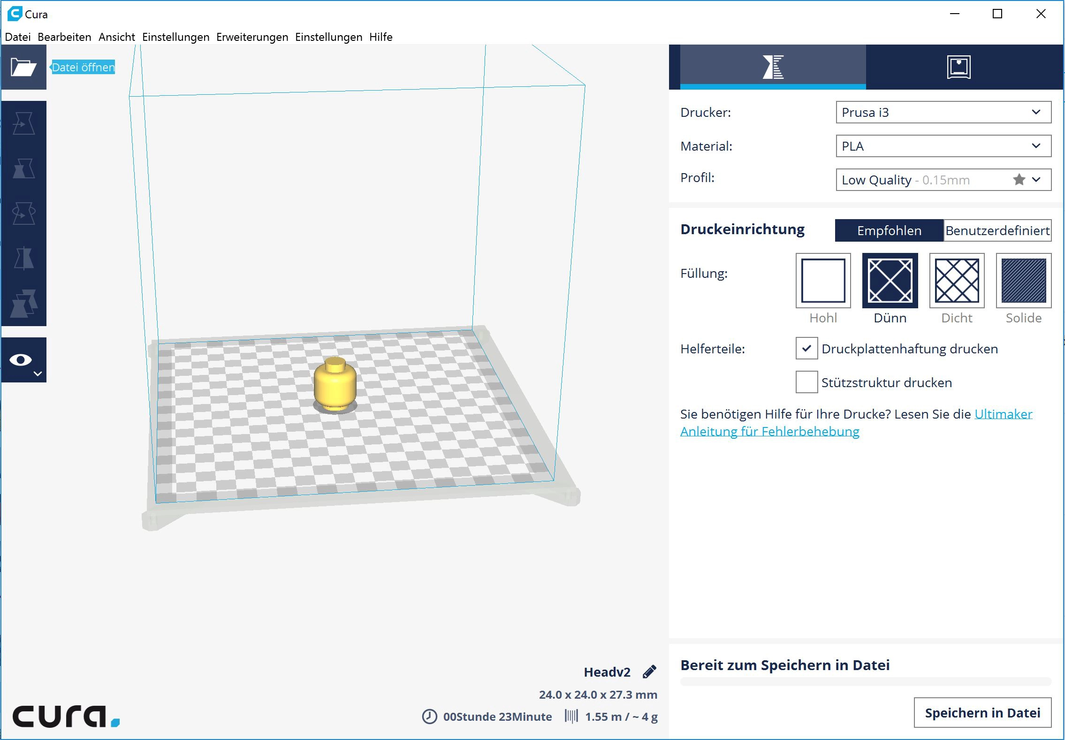Click the 1.55 m / ~ 4 g text
This screenshot has height=740, width=1065.
click(621, 717)
